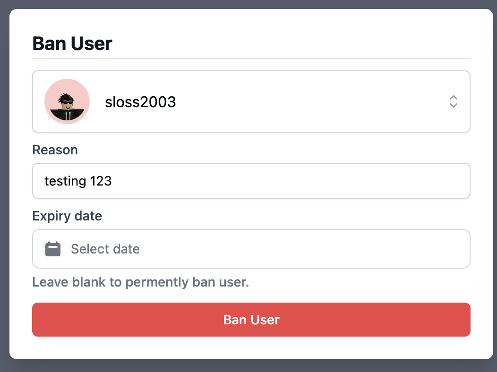The image size is (497, 372).
Task: Confirm the ban with the Ban User button
Action: [x=251, y=320]
